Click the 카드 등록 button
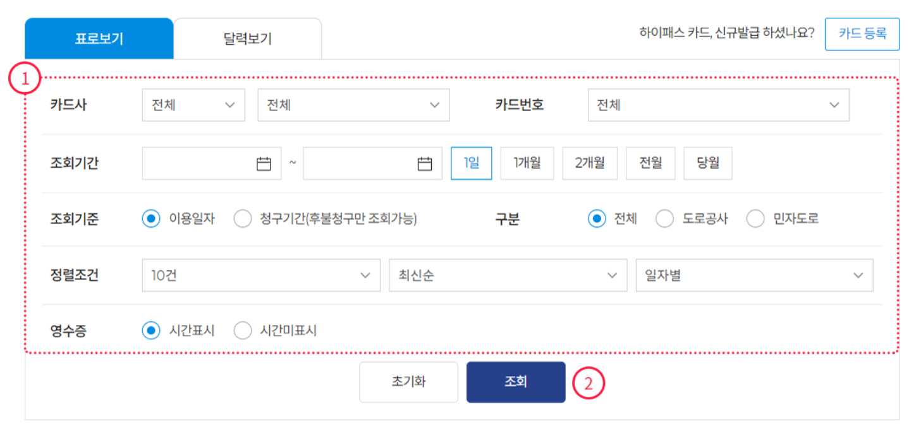909x429 pixels. click(x=862, y=34)
